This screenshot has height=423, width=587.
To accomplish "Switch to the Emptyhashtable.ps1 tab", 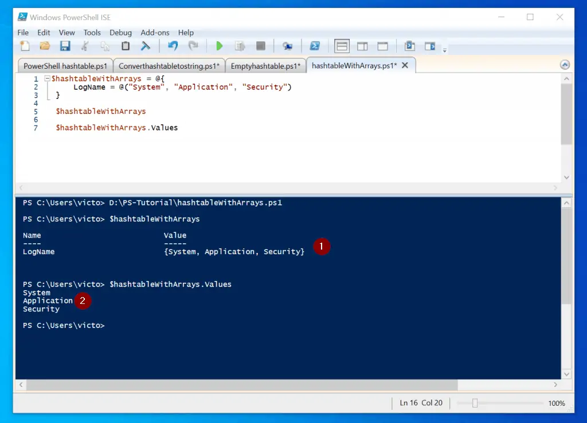I will (x=266, y=66).
